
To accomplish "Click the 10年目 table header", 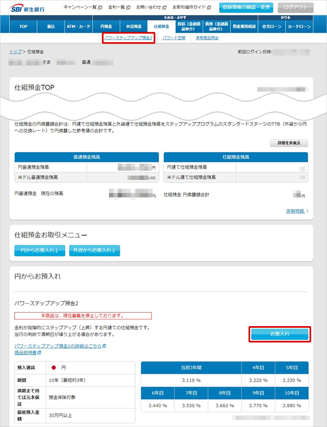I will pyautogui.click(x=292, y=393).
